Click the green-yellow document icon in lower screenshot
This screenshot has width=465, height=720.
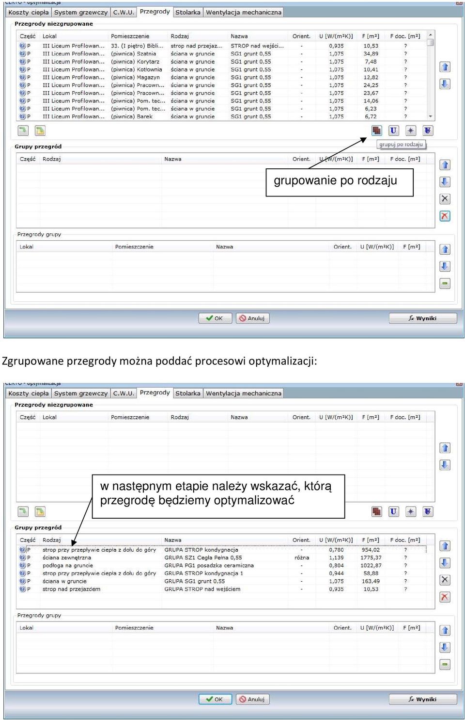(40, 511)
